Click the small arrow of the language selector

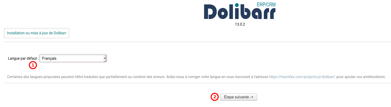click(x=105, y=58)
